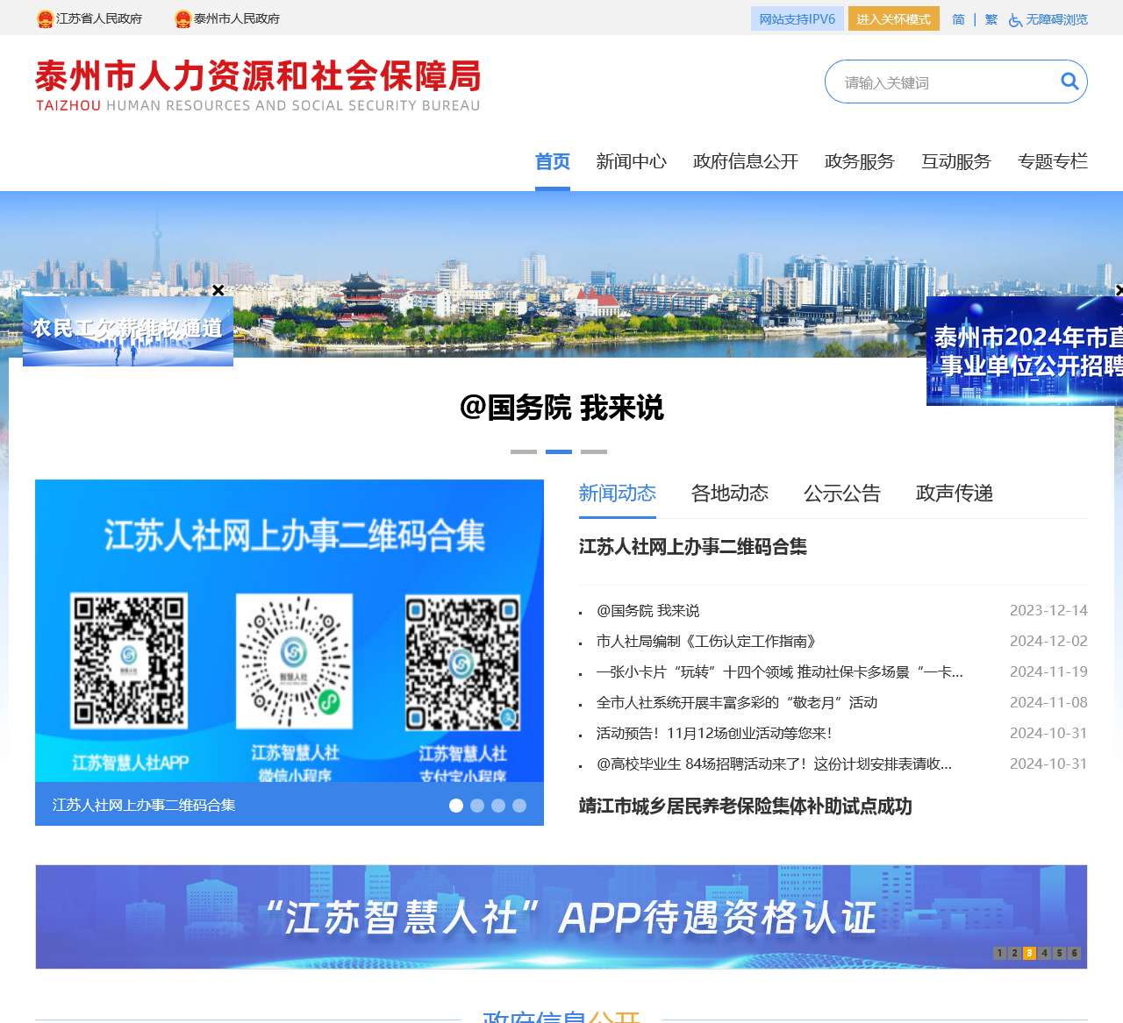Select the first headline carousel indicator
This screenshot has height=1023, width=1123.
524,451
